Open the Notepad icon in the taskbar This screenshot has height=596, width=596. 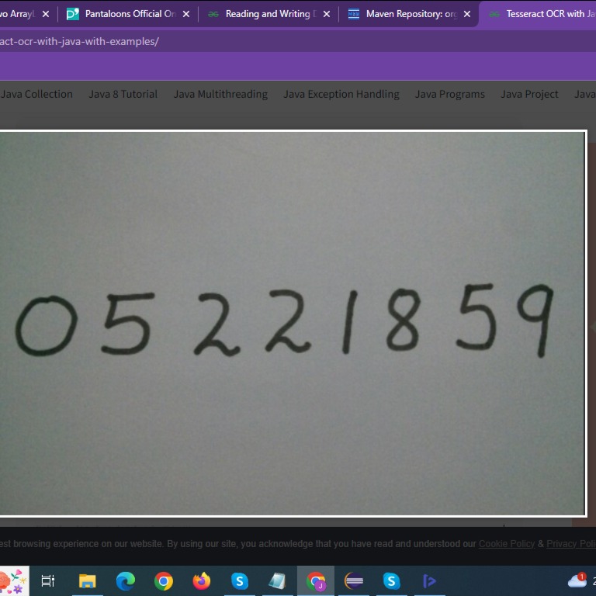click(x=277, y=580)
